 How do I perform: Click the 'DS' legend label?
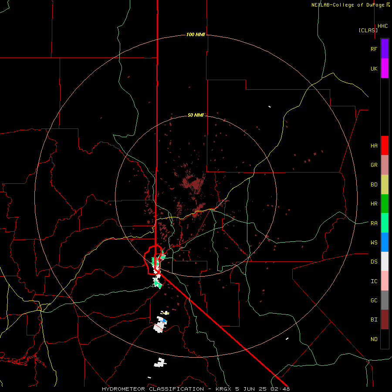point(374,262)
